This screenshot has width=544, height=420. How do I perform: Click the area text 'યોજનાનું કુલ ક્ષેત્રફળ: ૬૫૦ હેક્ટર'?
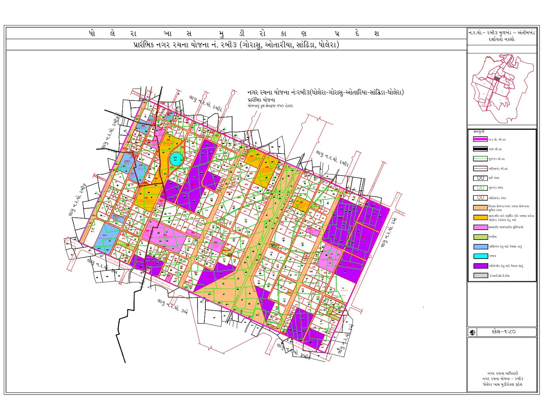(x=270, y=106)
